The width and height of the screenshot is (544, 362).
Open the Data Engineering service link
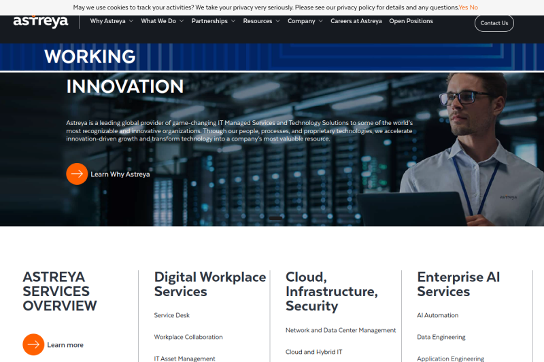pyautogui.click(x=441, y=337)
